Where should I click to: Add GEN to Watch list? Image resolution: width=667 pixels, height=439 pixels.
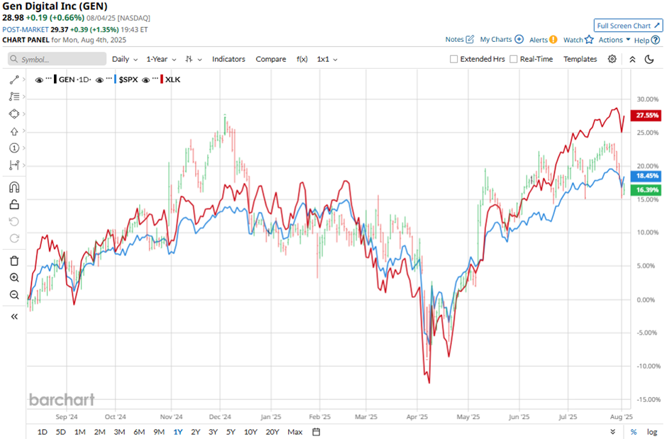[578, 40]
